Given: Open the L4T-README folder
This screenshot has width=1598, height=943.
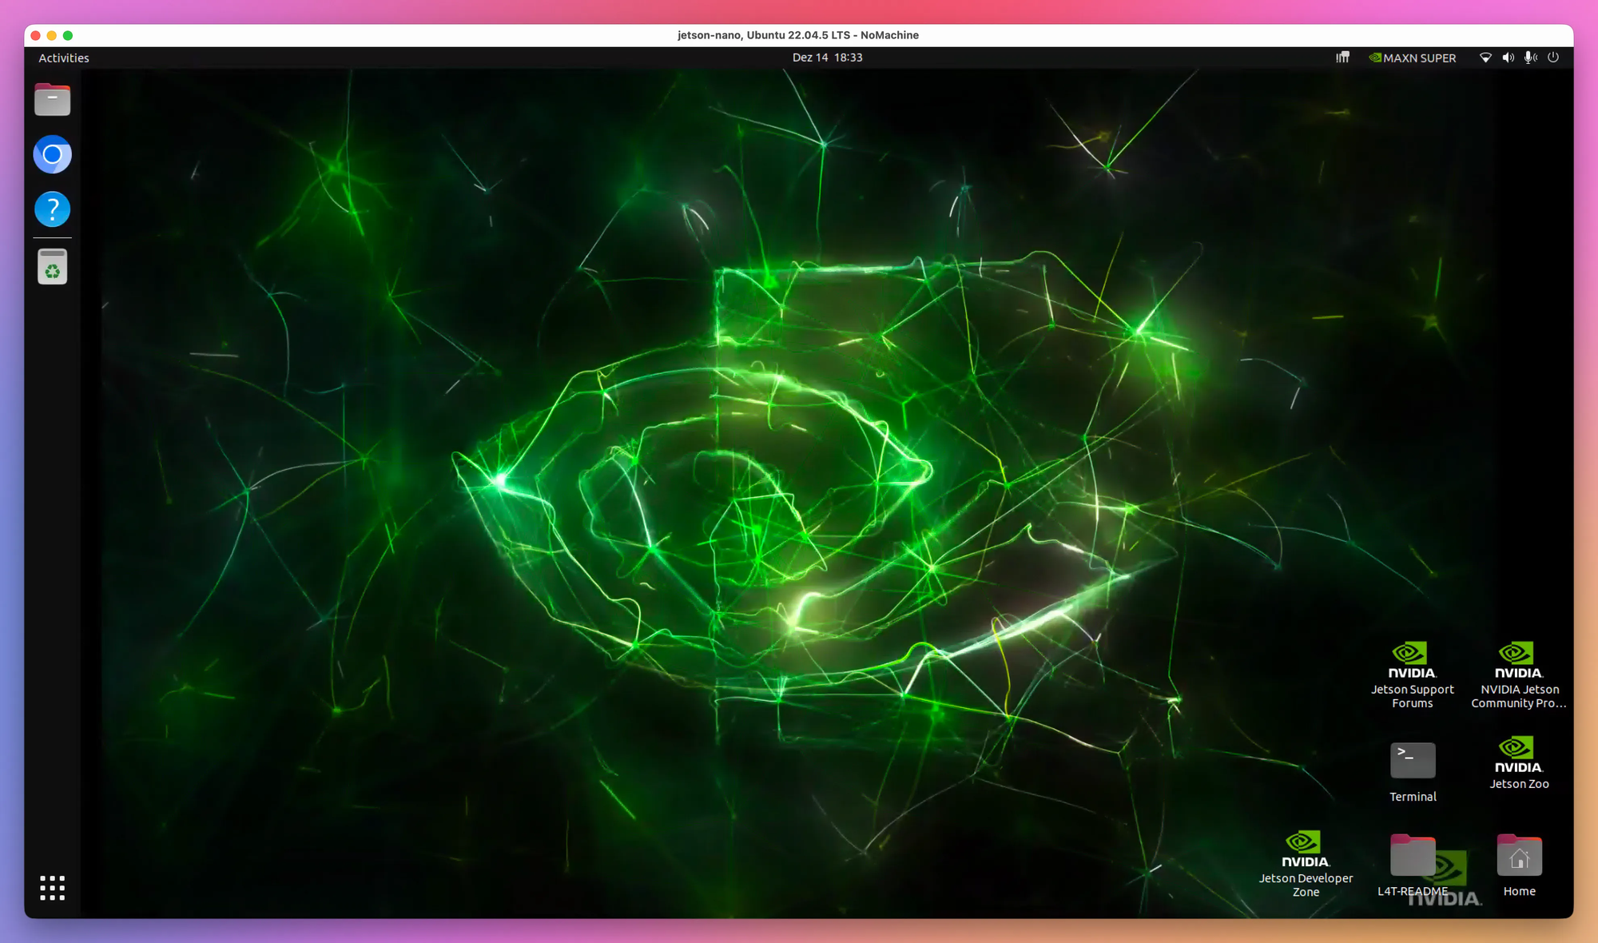Looking at the screenshot, I should tap(1412, 857).
